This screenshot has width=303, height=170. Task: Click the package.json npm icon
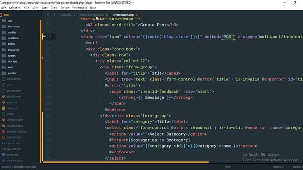(x=3, y=137)
